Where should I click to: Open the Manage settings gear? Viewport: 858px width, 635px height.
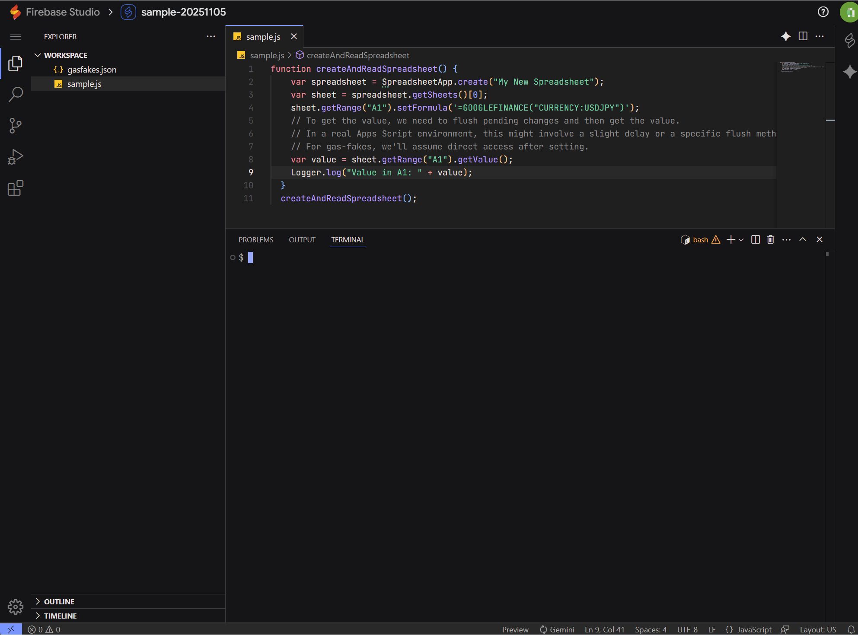(16, 607)
